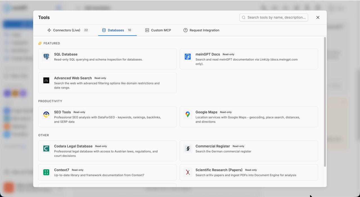The height and width of the screenshot is (197, 360).
Task: Click the lightning bolt Connectors icon
Action: tap(49, 30)
